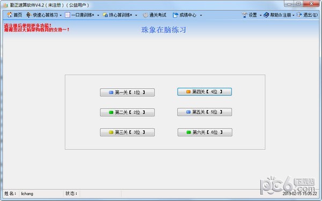Expand the 成绩中心 dropdown arrow
The height and width of the screenshot is (201, 322).
pos(201,15)
